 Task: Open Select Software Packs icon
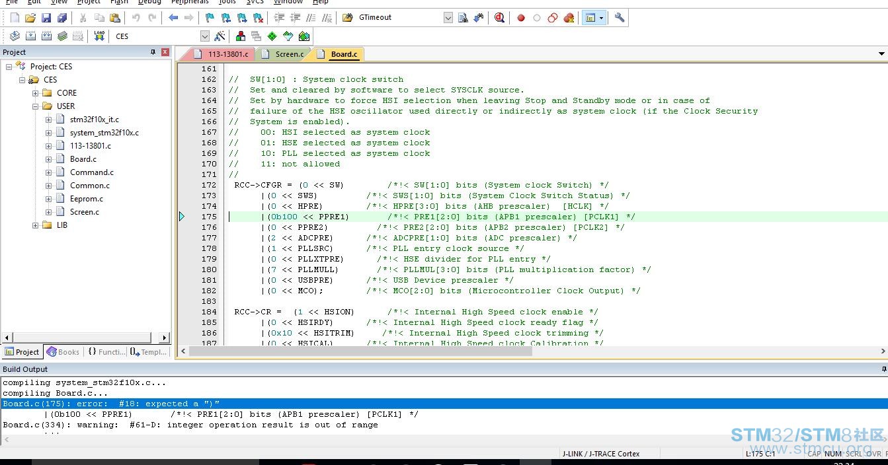tap(288, 36)
